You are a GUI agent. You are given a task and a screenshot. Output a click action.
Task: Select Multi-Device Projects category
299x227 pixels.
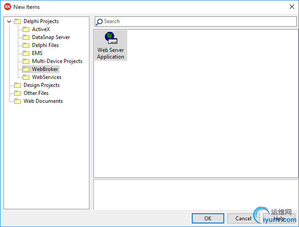coord(57,61)
